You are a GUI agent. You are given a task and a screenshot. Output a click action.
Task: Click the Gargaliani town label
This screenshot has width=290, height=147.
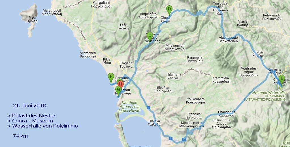[101, 5]
